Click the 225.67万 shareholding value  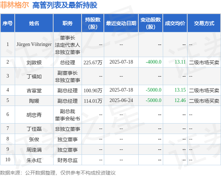pos(93,62)
